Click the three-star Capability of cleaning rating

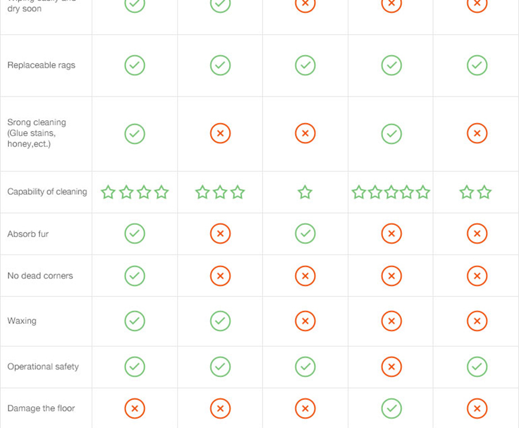click(x=220, y=192)
